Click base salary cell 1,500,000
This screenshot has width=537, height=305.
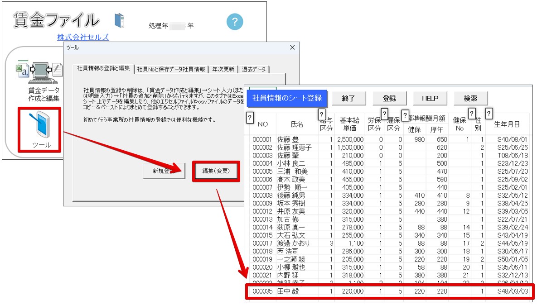(350, 148)
